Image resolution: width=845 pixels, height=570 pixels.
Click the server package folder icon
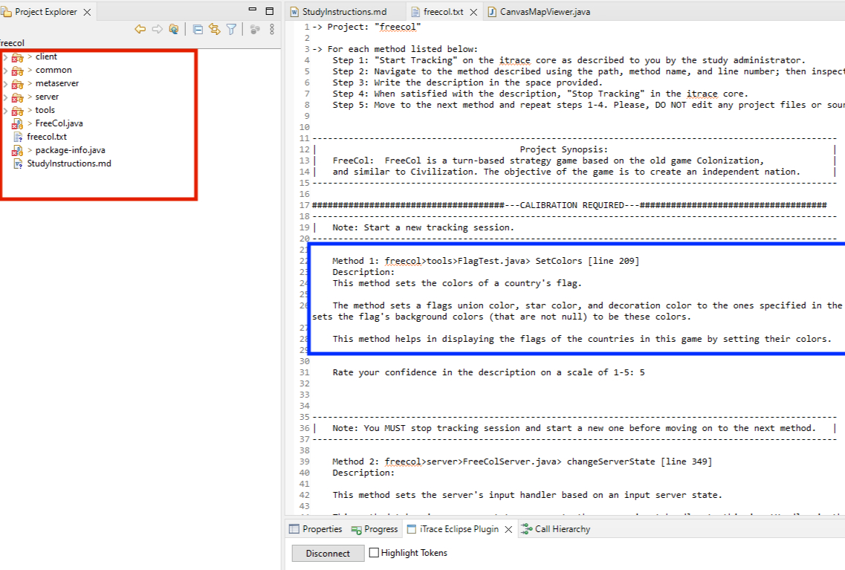tap(17, 97)
